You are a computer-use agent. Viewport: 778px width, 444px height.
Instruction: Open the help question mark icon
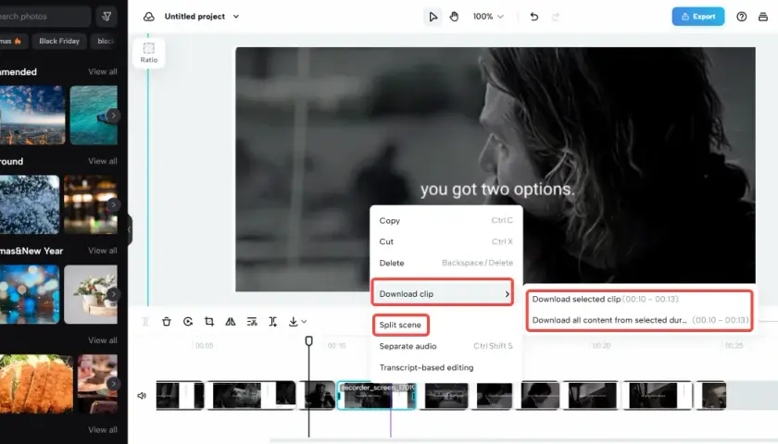[x=741, y=17]
